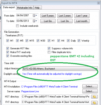Select the MT4 Installation folder
101x105 pixels.
(x=90, y=86)
